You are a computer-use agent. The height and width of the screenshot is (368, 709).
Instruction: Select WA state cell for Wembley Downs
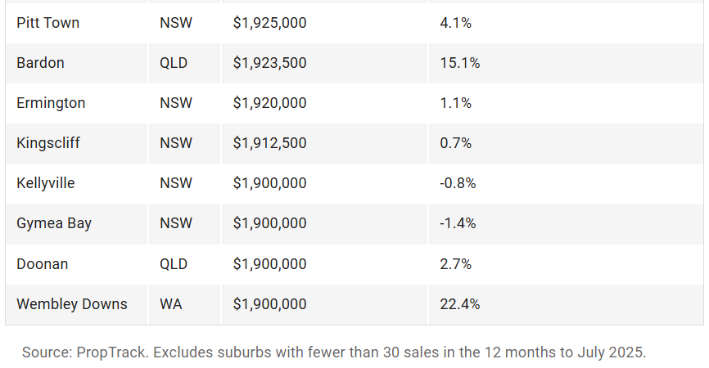click(171, 304)
